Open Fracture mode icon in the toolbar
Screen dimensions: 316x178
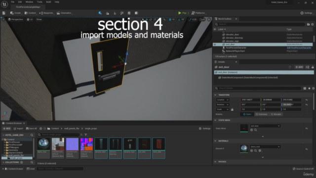point(129,13)
